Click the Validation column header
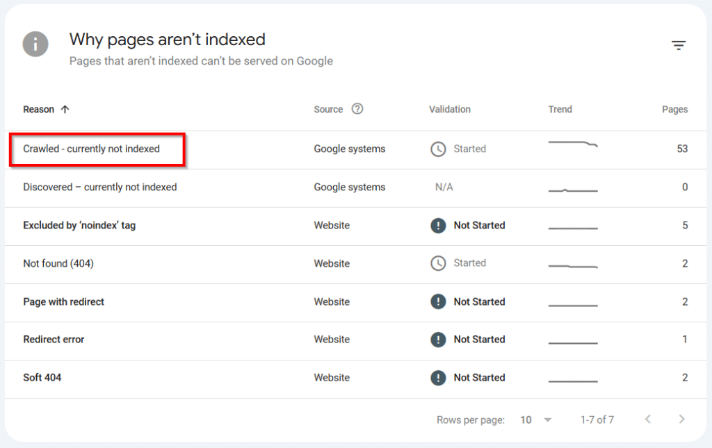The height and width of the screenshot is (448, 712). point(449,109)
